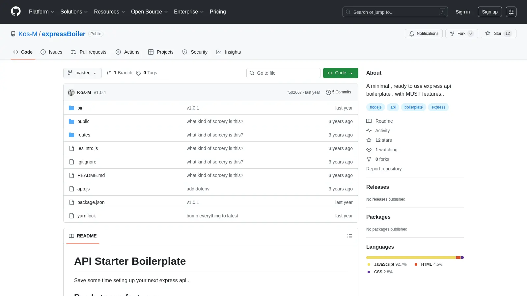Screen dimensions: 527x296
Task: Click the watching eye icon
Action: (369, 150)
